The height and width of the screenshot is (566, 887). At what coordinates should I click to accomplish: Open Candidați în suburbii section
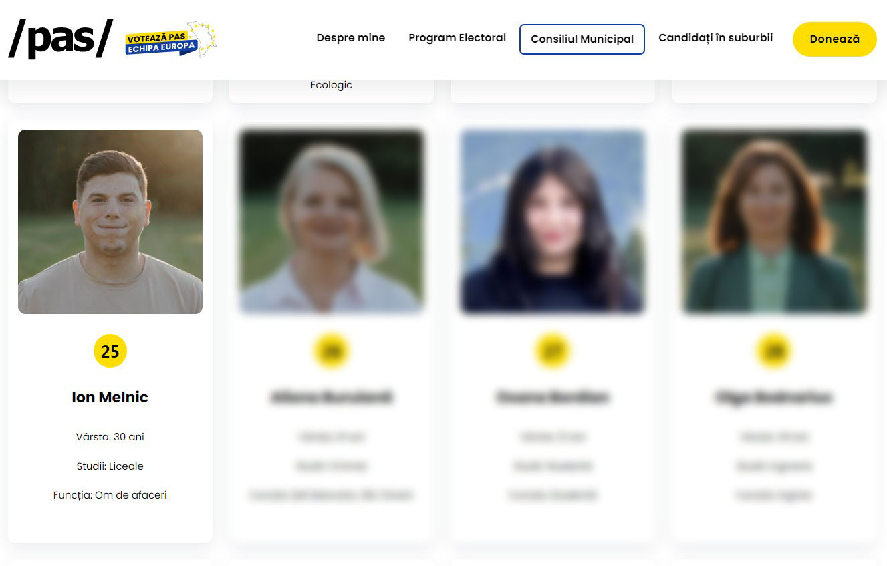(x=716, y=38)
